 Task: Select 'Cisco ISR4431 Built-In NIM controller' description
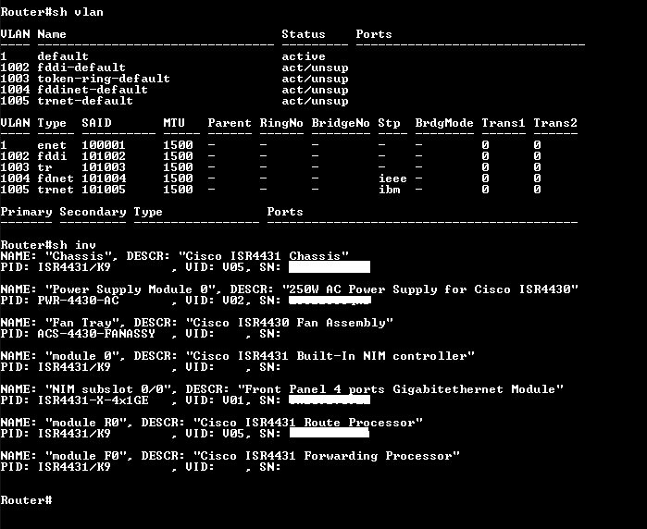point(330,356)
